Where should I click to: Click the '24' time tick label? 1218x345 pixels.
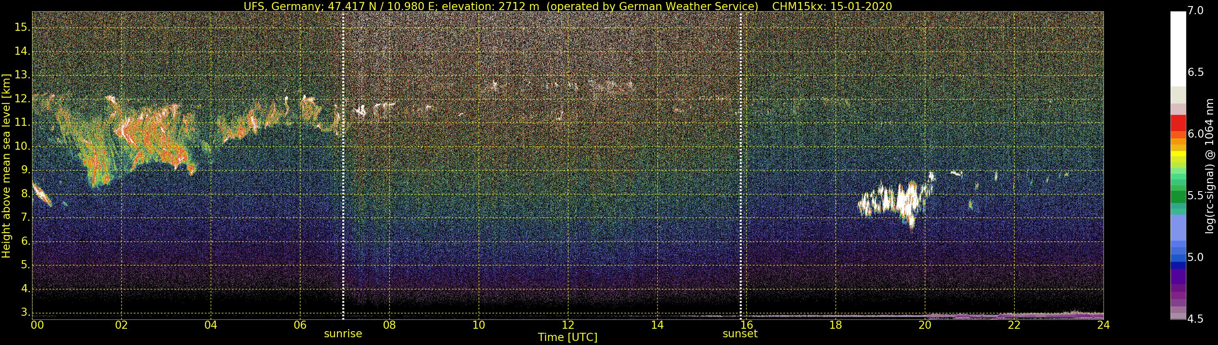click(x=1103, y=325)
